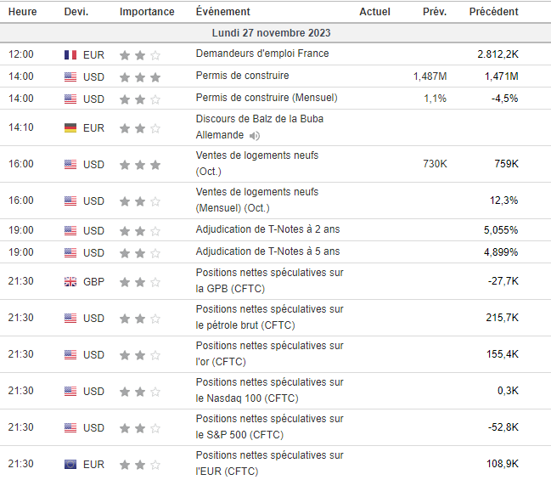This screenshot has width=551, height=480.
Task: Click the France flag icon at 12:00
Action: point(70,54)
